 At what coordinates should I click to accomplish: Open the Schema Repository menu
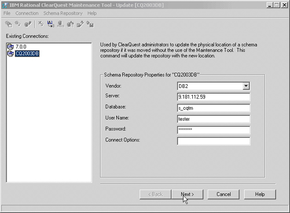click(63, 13)
